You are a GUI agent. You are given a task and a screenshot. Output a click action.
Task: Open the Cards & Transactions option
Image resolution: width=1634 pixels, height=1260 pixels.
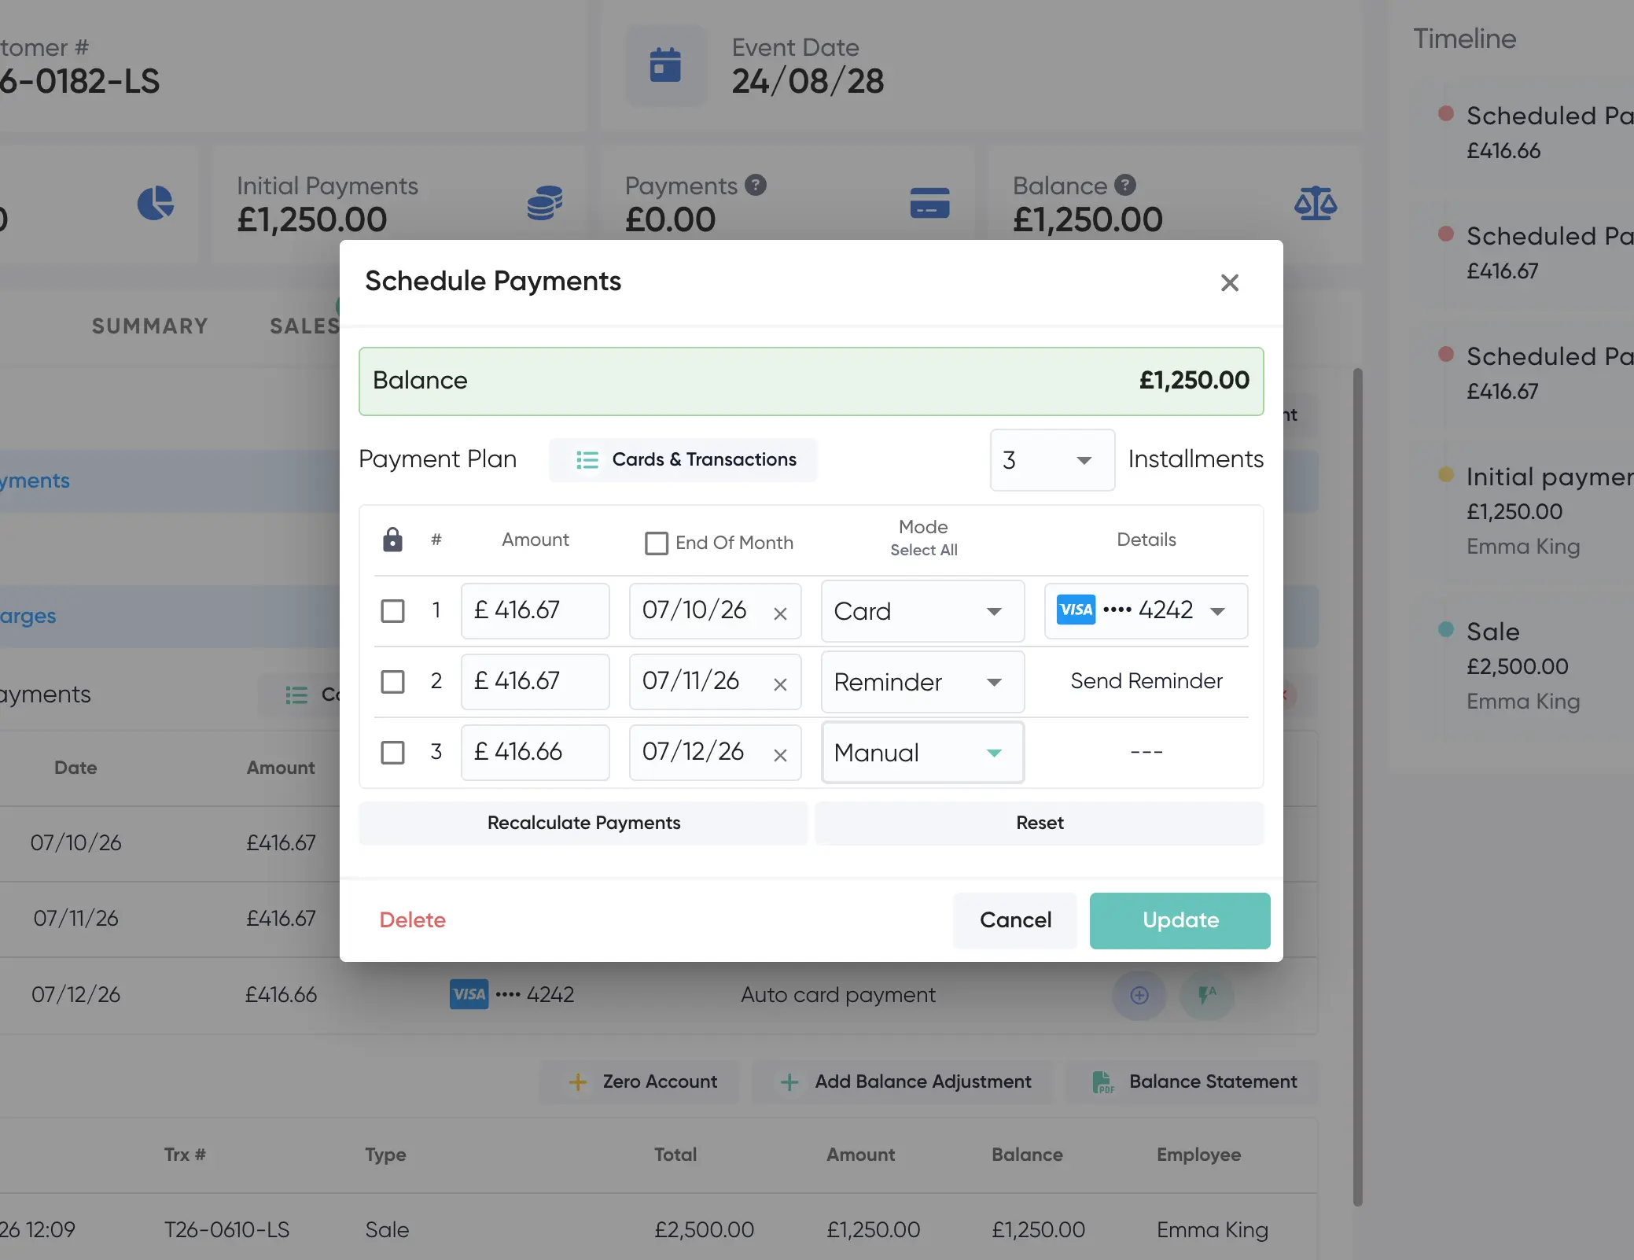click(683, 459)
